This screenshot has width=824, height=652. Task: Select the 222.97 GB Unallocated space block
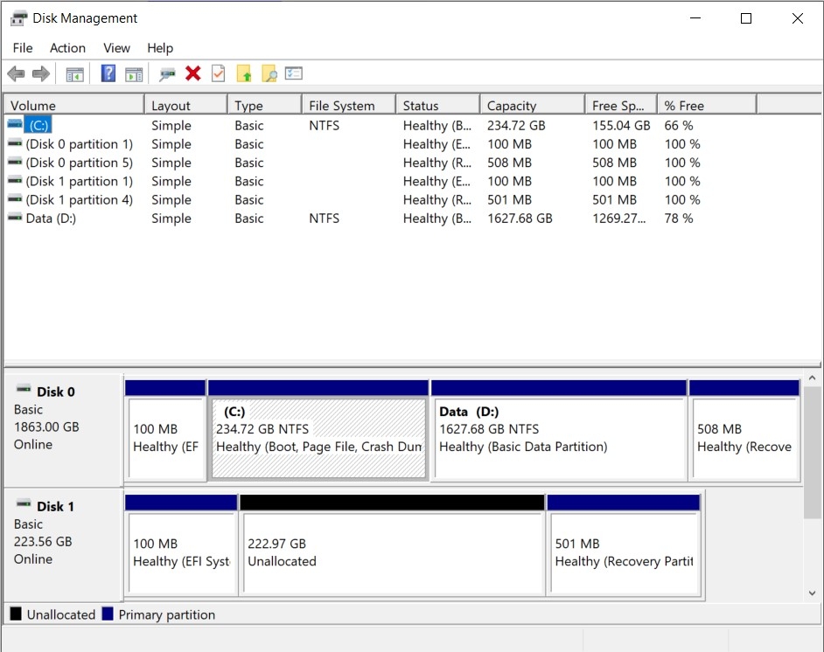(x=392, y=544)
